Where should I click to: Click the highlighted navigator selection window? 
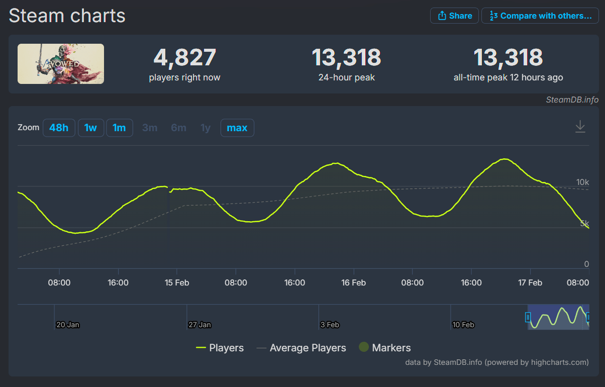tap(558, 317)
